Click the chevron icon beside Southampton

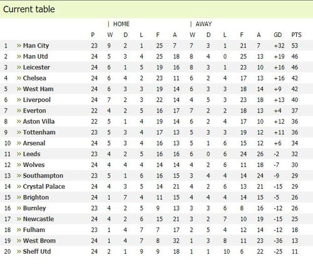[19, 176]
